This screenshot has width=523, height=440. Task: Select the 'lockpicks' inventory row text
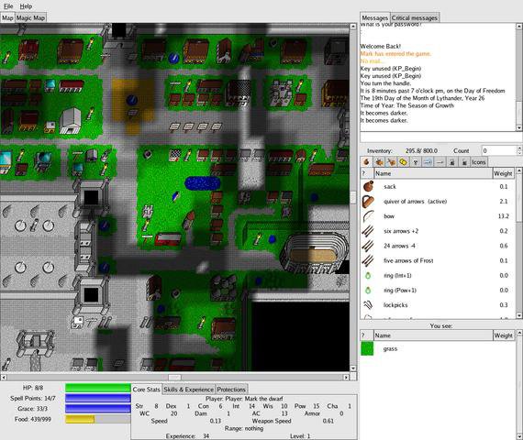(x=395, y=305)
